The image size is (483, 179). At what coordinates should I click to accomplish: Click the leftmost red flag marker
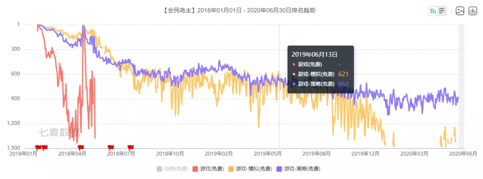[x=38, y=147]
